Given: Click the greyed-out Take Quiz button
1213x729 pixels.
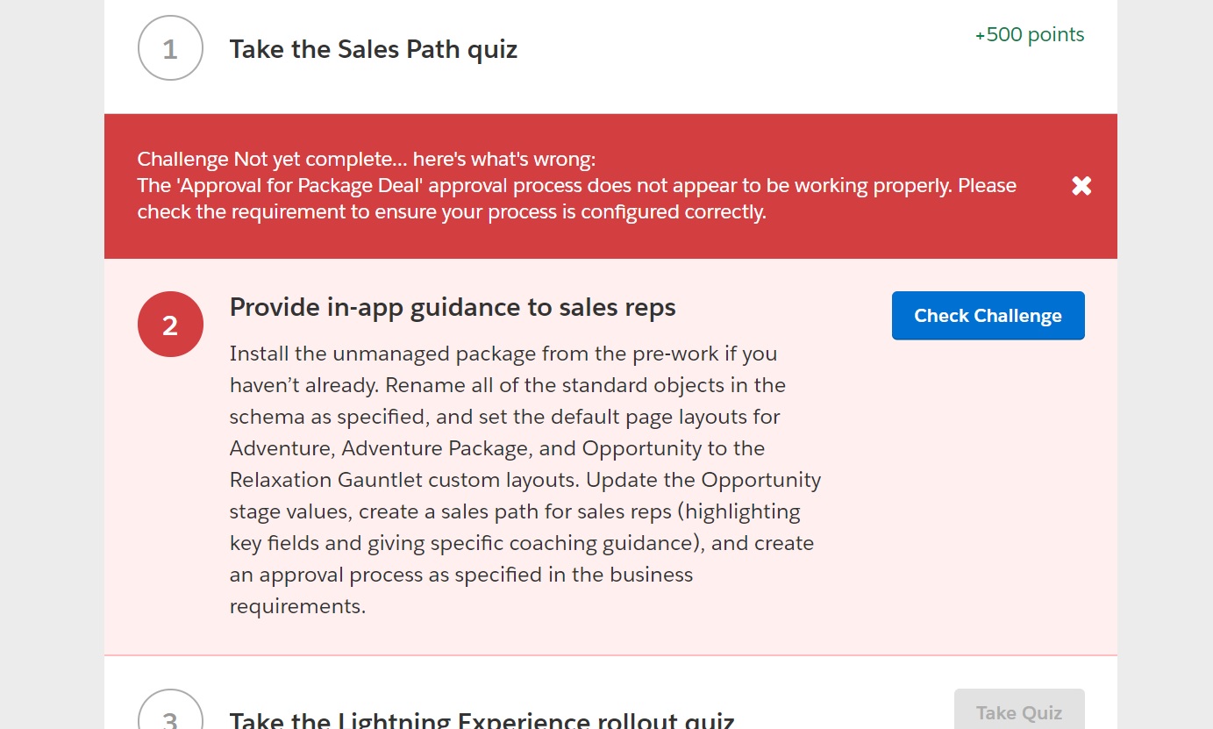Looking at the screenshot, I should (1019, 711).
